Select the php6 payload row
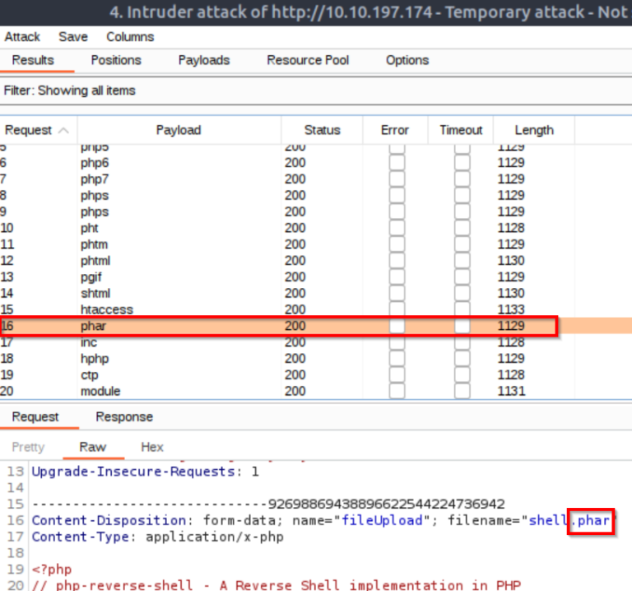632x591 pixels. click(316, 163)
